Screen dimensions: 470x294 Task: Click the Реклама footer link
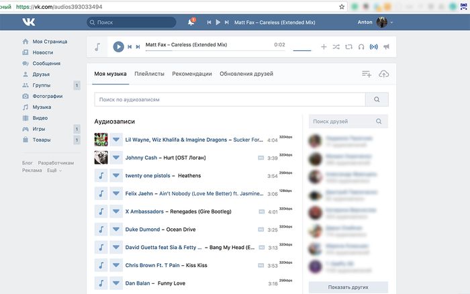coord(32,170)
